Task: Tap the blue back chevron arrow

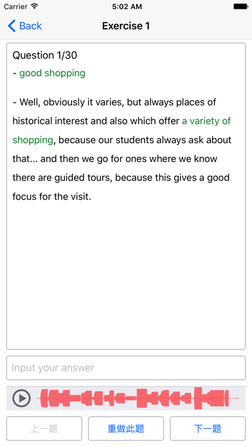Action: coord(12,26)
